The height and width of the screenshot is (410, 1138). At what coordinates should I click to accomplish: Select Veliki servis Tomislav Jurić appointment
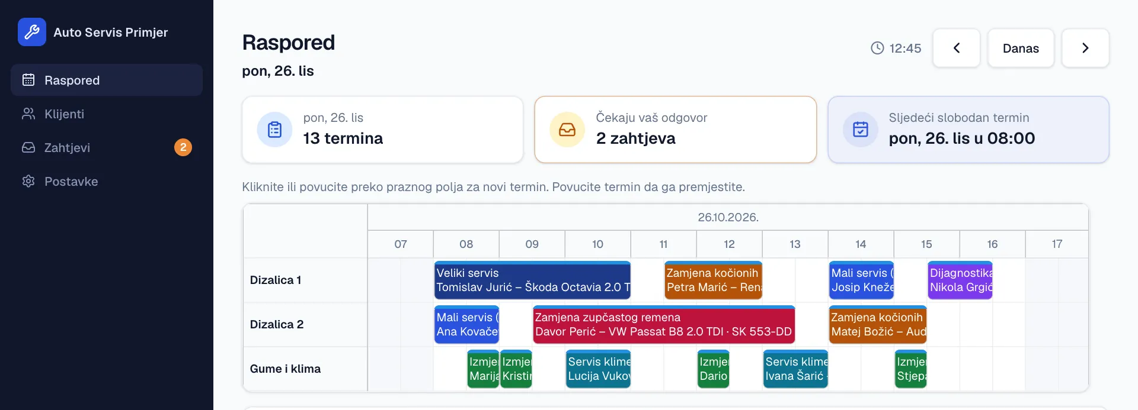tap(532, 280)
